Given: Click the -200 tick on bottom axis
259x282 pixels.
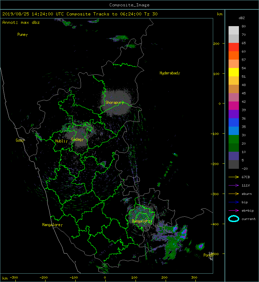Looking at the screenshot, I should pos(44,278).
